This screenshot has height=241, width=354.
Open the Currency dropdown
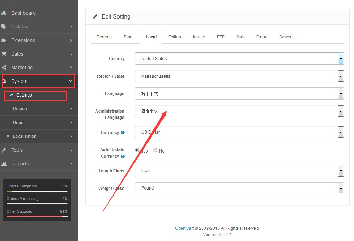(239, 132)
